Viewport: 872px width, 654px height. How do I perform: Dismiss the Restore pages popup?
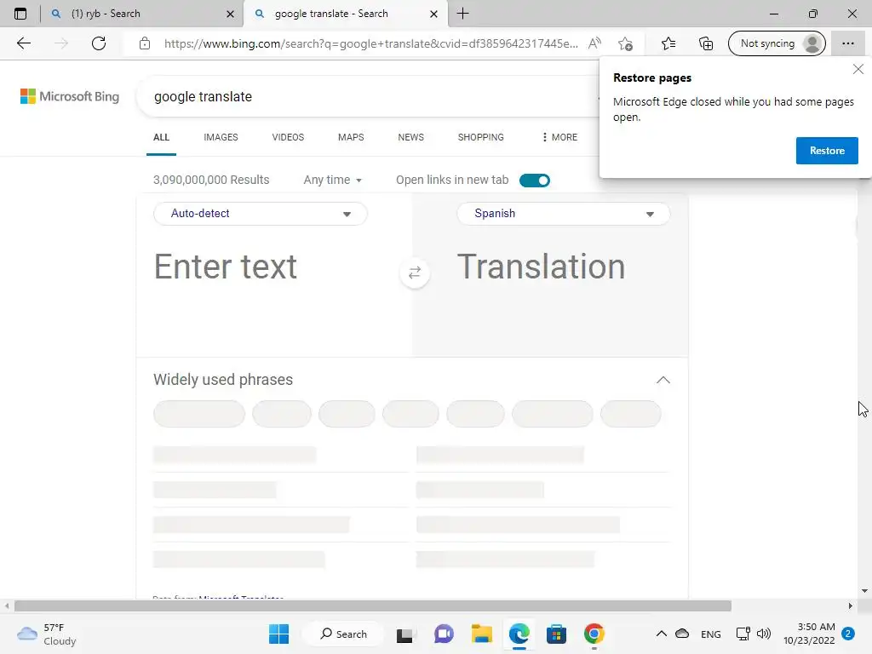click(858, 69)
